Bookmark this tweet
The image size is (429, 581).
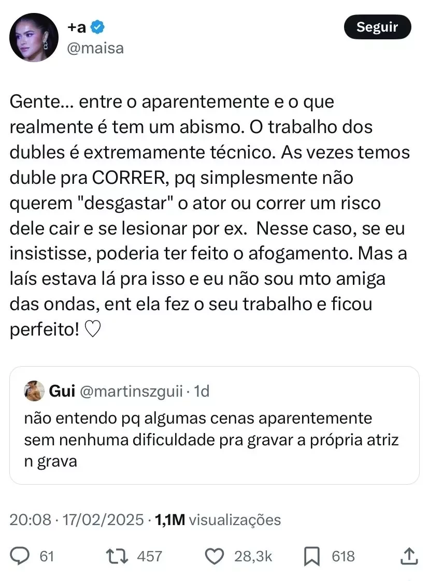pos(311,556)
